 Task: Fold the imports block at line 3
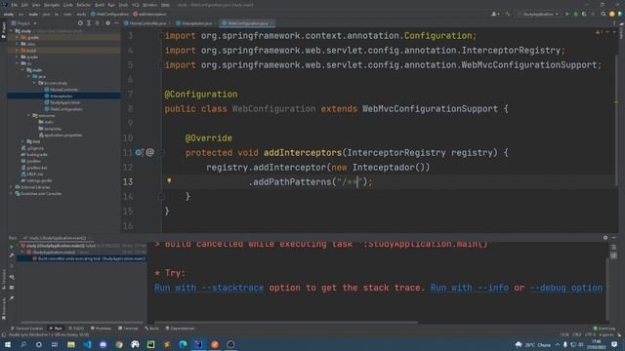[x=161, y=36]
